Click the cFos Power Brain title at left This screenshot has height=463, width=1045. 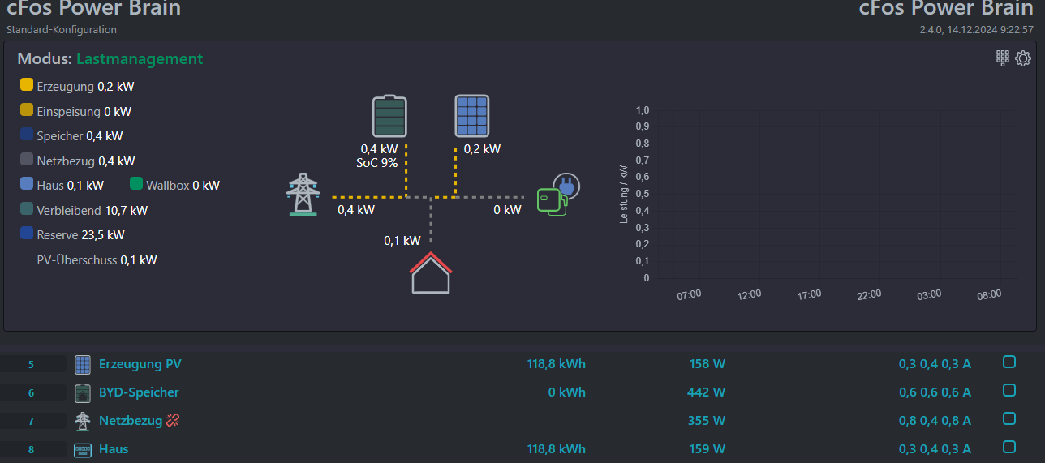pos(93,8)
